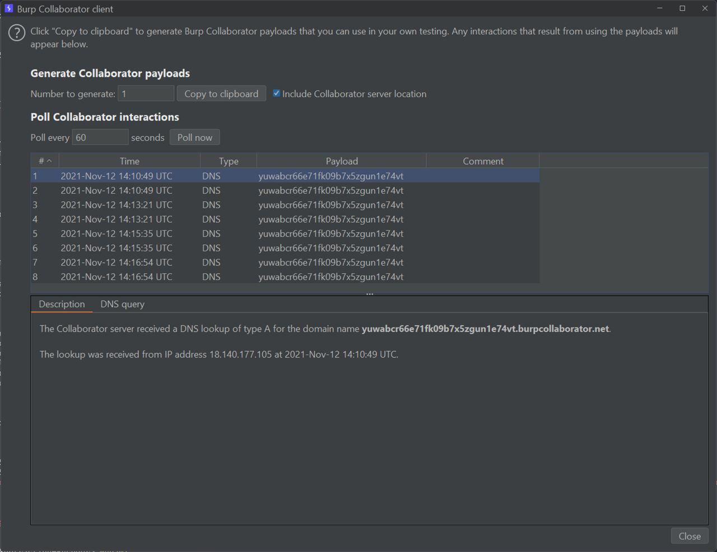Click Copy to clipboard button
The width and height of the screenshot is (717, 552).
(x=221, y=94)
